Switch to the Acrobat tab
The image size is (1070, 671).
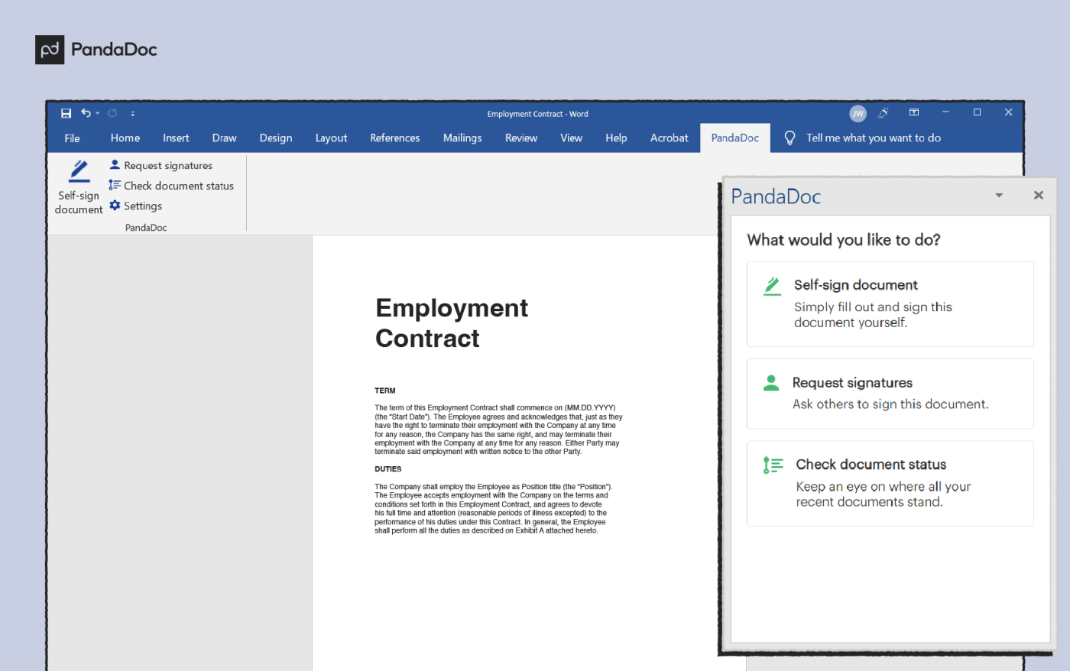[670, 138]
